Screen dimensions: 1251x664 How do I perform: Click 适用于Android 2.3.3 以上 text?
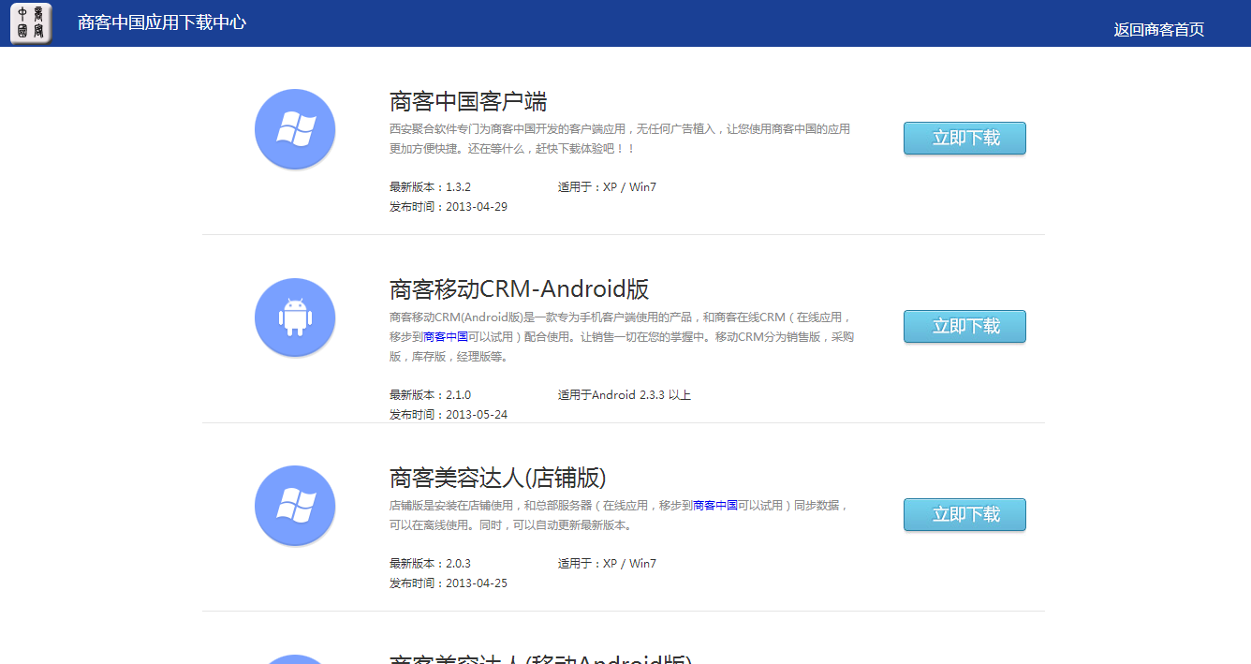pos(625,395)
